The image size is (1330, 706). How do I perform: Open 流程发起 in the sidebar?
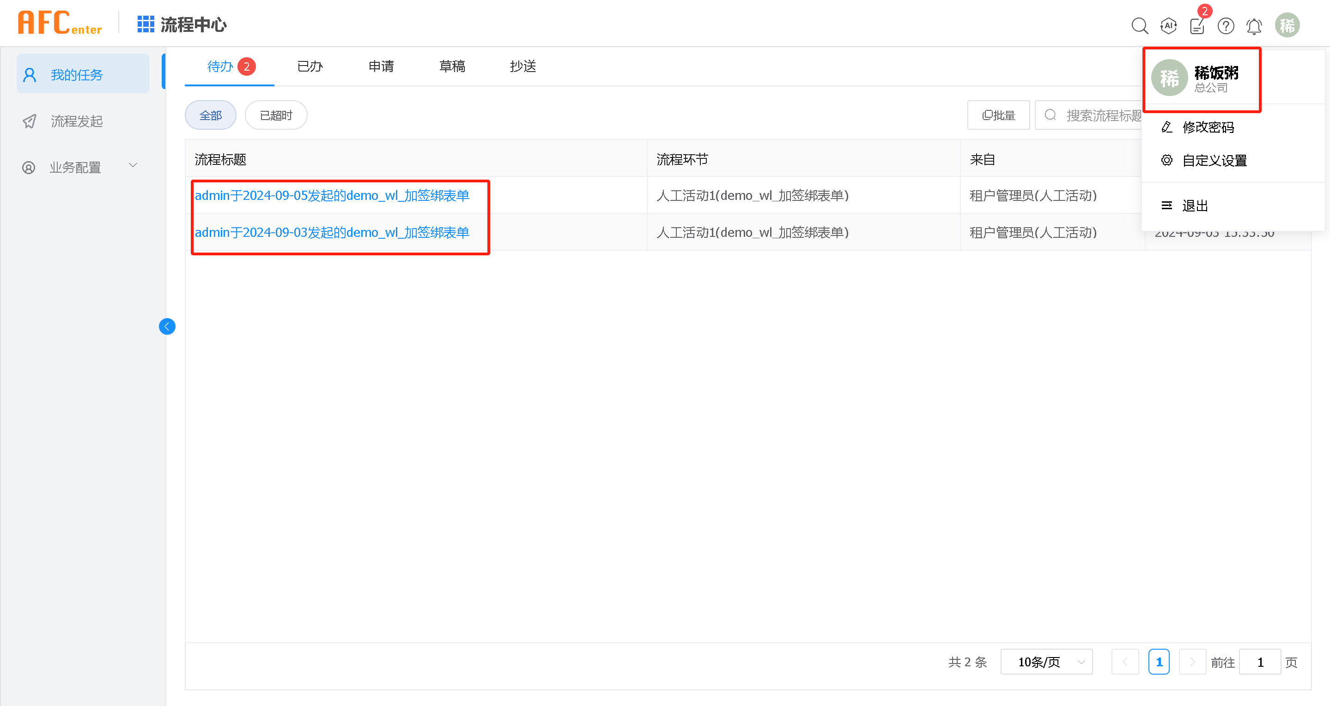(76, 121)
